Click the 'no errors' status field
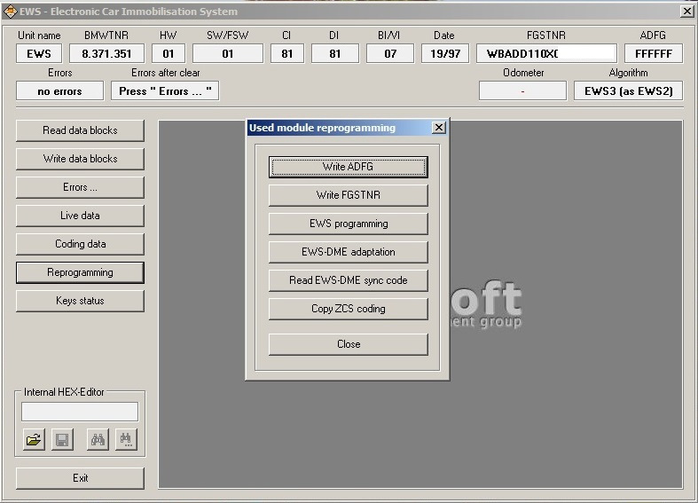This screenshot has width=698, height=503. click(x=60, y=91)
